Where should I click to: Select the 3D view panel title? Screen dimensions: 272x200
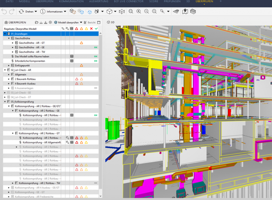(x=111, y=22)
